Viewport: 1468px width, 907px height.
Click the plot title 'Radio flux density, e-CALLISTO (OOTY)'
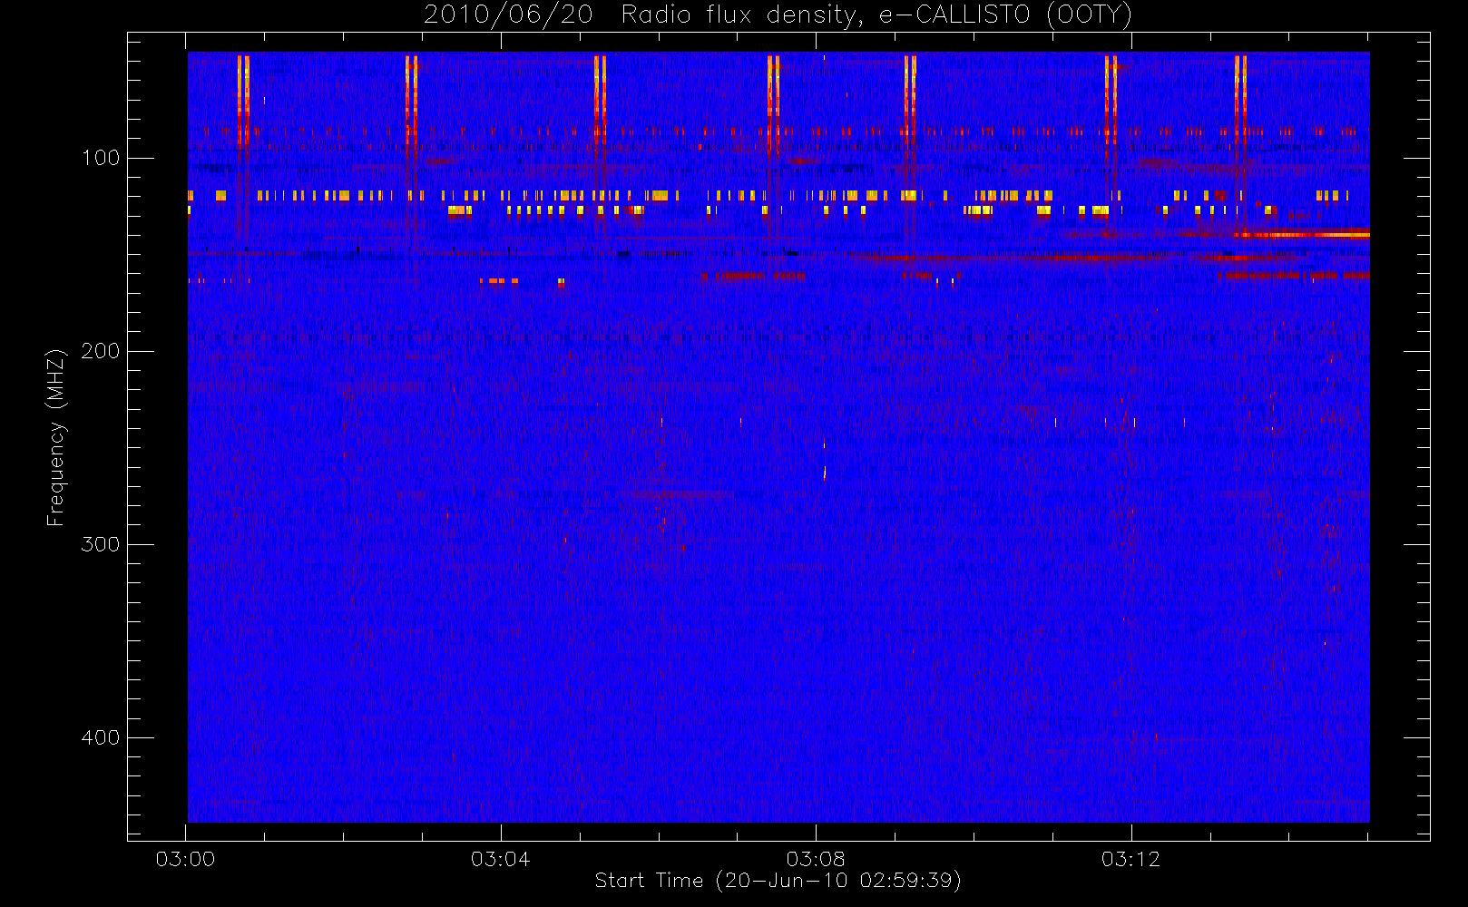point(876,15)
